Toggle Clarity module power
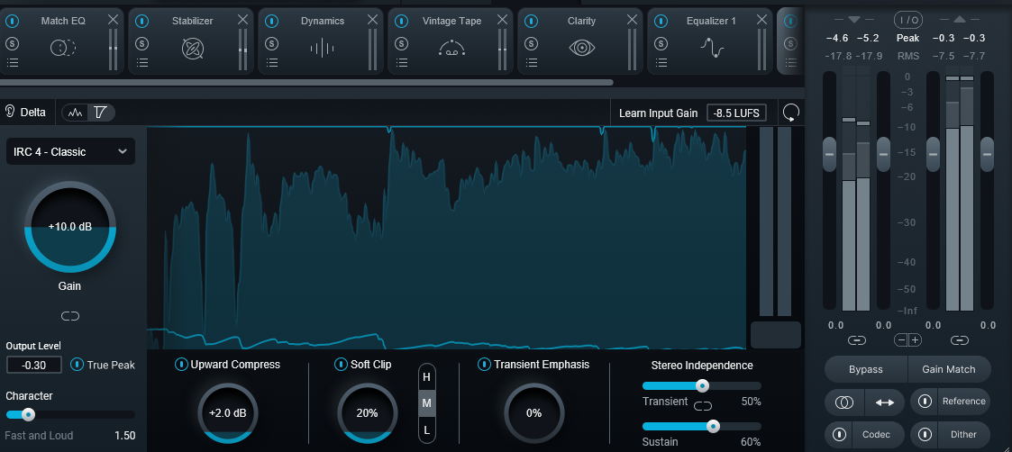The image size is (1012, 452). [531, 21]
